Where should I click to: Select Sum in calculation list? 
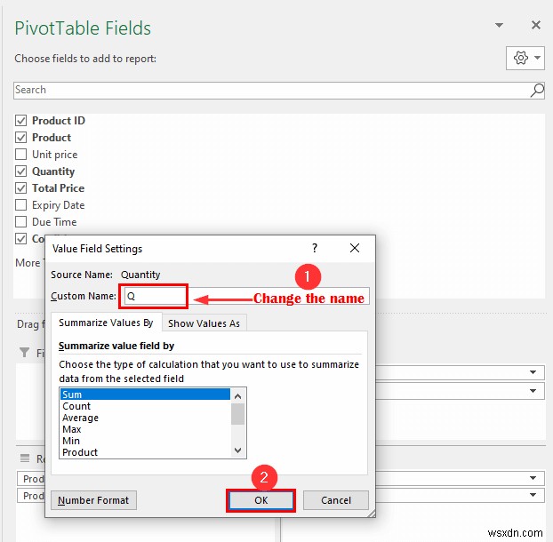[145, 395]
